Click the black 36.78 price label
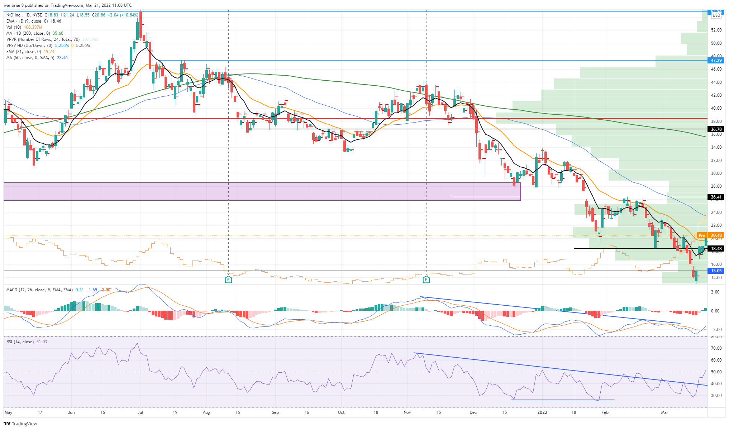The width and height of the screenshot is (729, 430). (716, 129)
